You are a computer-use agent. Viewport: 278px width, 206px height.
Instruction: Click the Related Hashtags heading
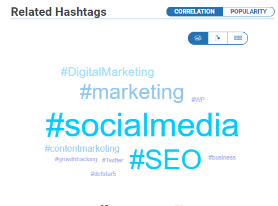pos(59,12)
